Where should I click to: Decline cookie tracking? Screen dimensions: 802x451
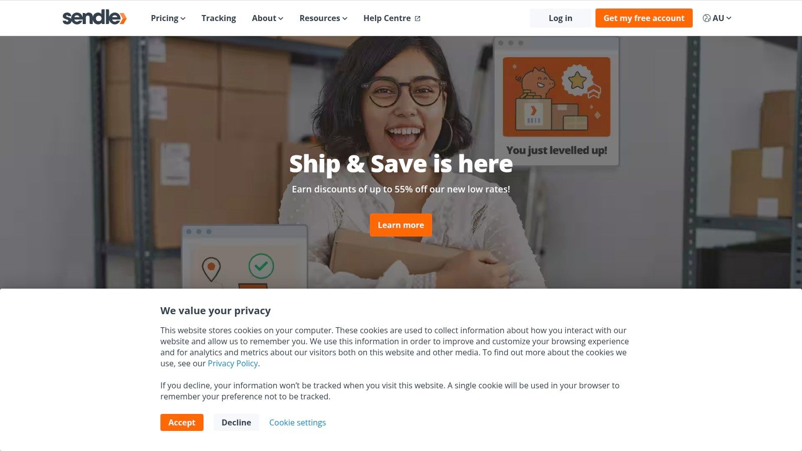(236, 422)
